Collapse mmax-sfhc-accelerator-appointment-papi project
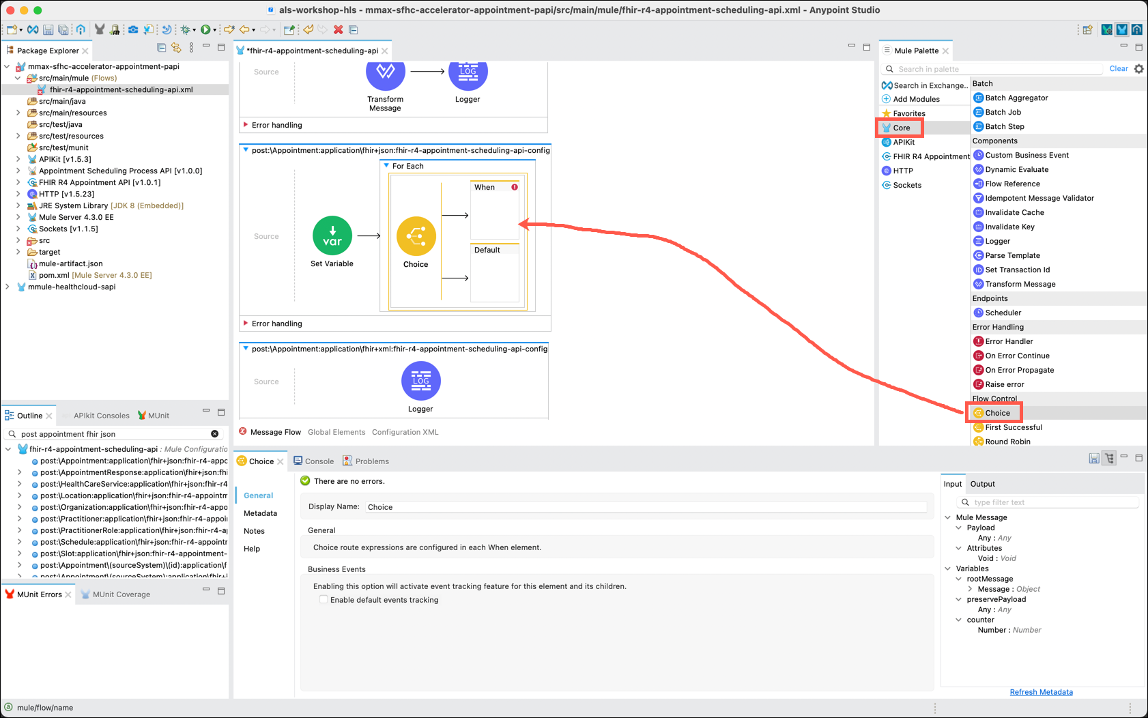This screenshot has width=1148, height=718. (7, 67)
